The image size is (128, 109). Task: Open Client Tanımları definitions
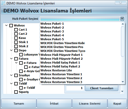point(102,88)
